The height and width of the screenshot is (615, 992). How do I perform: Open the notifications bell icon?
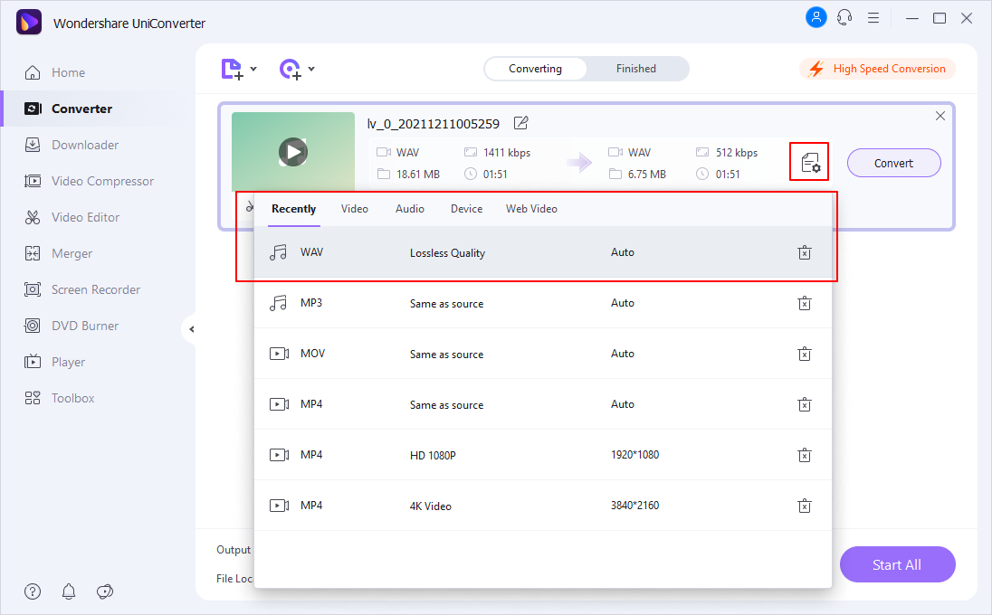point(69,591)
